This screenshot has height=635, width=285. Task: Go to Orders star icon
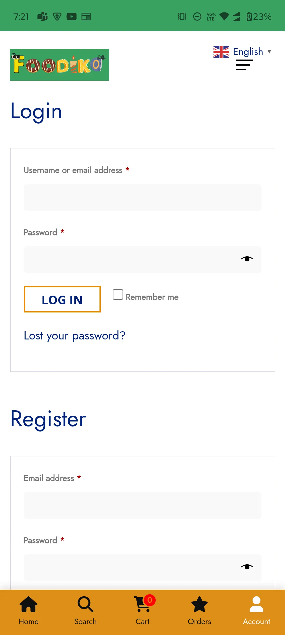pos(199,604)
